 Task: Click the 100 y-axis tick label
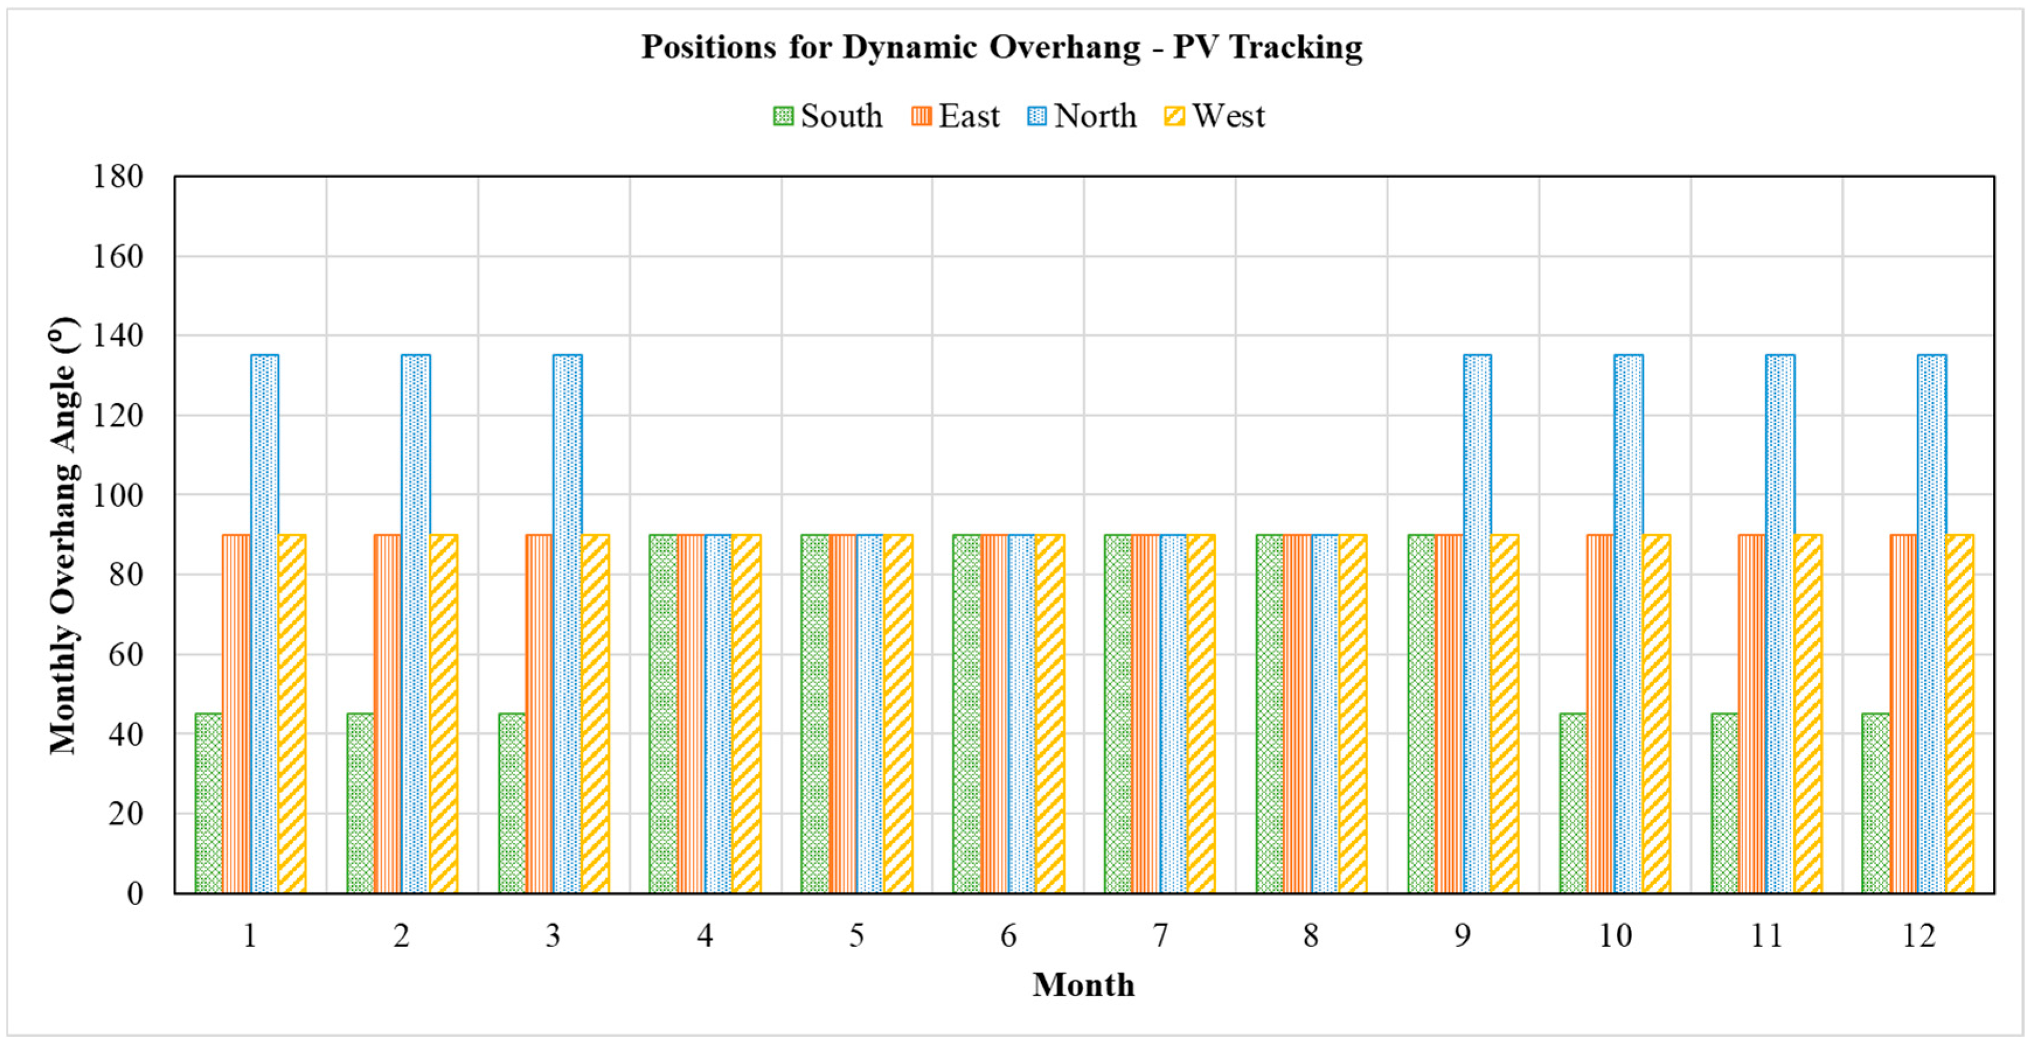pyautogui.click(x=119, y=495)
